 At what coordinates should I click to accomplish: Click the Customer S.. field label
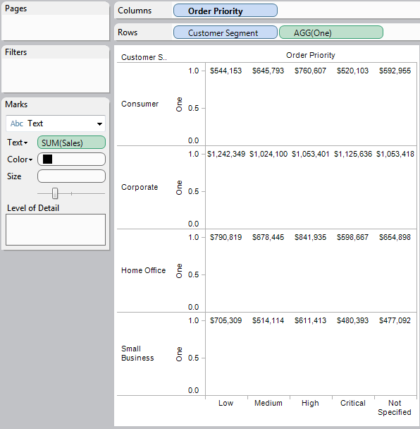coord(144,57)
